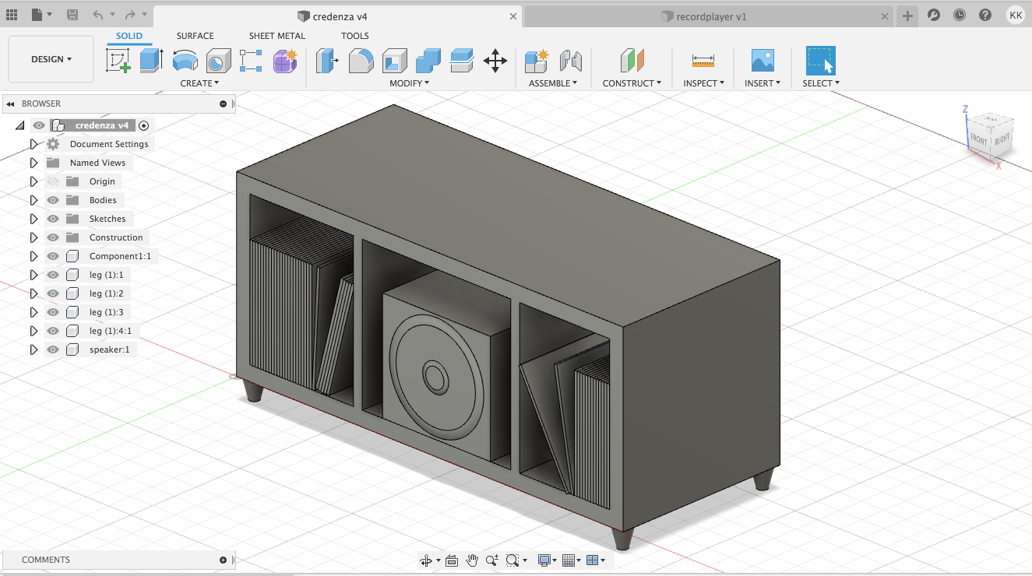Open the ASSEMBLE menu
1032x576 pixels.
553,83
